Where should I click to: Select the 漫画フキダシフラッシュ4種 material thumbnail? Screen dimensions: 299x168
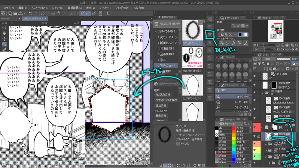192,58
